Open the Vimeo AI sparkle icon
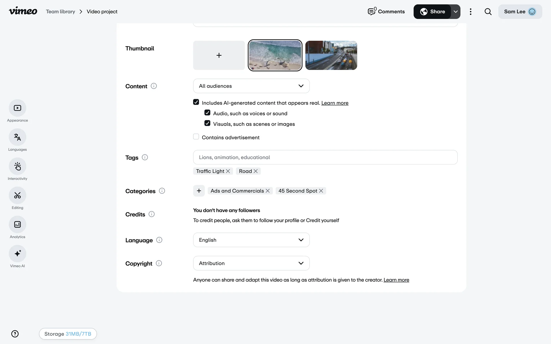Image resolution: width=551 pixels, height=344 pixels. pyautogui.click(x=18, y=254)
